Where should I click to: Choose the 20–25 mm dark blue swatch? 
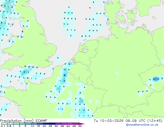pyautogui.click(x=46, y=124)
